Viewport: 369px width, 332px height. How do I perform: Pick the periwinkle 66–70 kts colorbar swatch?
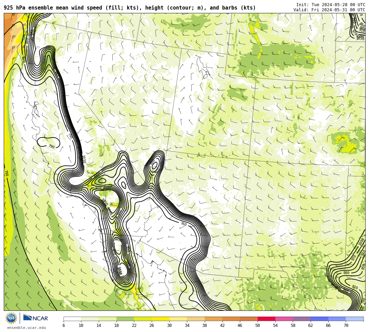tap(337, 319)
